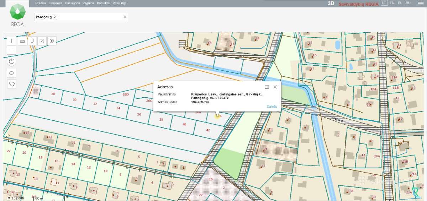The width and height of the screenshot is (427, 201).
Task: Switch language to EN
Action: 392,3
